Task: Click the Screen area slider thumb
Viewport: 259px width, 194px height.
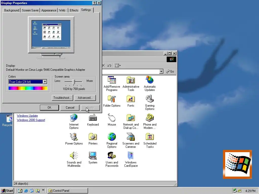Action: point(74,82)
